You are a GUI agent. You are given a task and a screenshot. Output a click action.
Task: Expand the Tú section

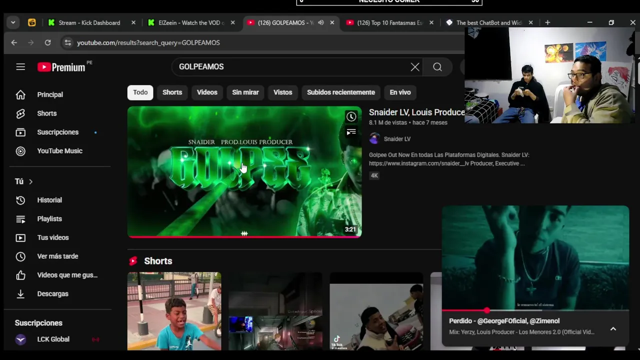click(24, 181)
